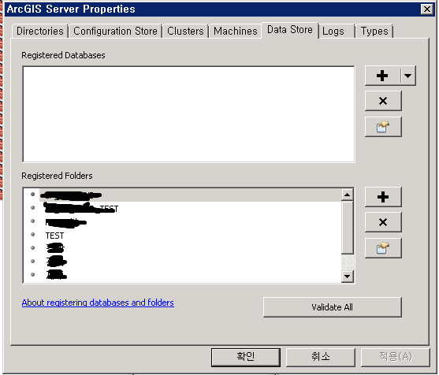Go to the Types tab
Screen dimensions: 439x375
pyautogui.click(x=374, y=31)
